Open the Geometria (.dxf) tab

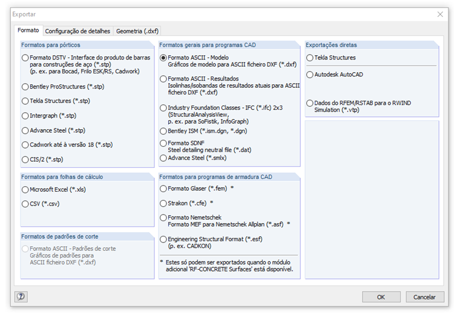pos(137,31)
